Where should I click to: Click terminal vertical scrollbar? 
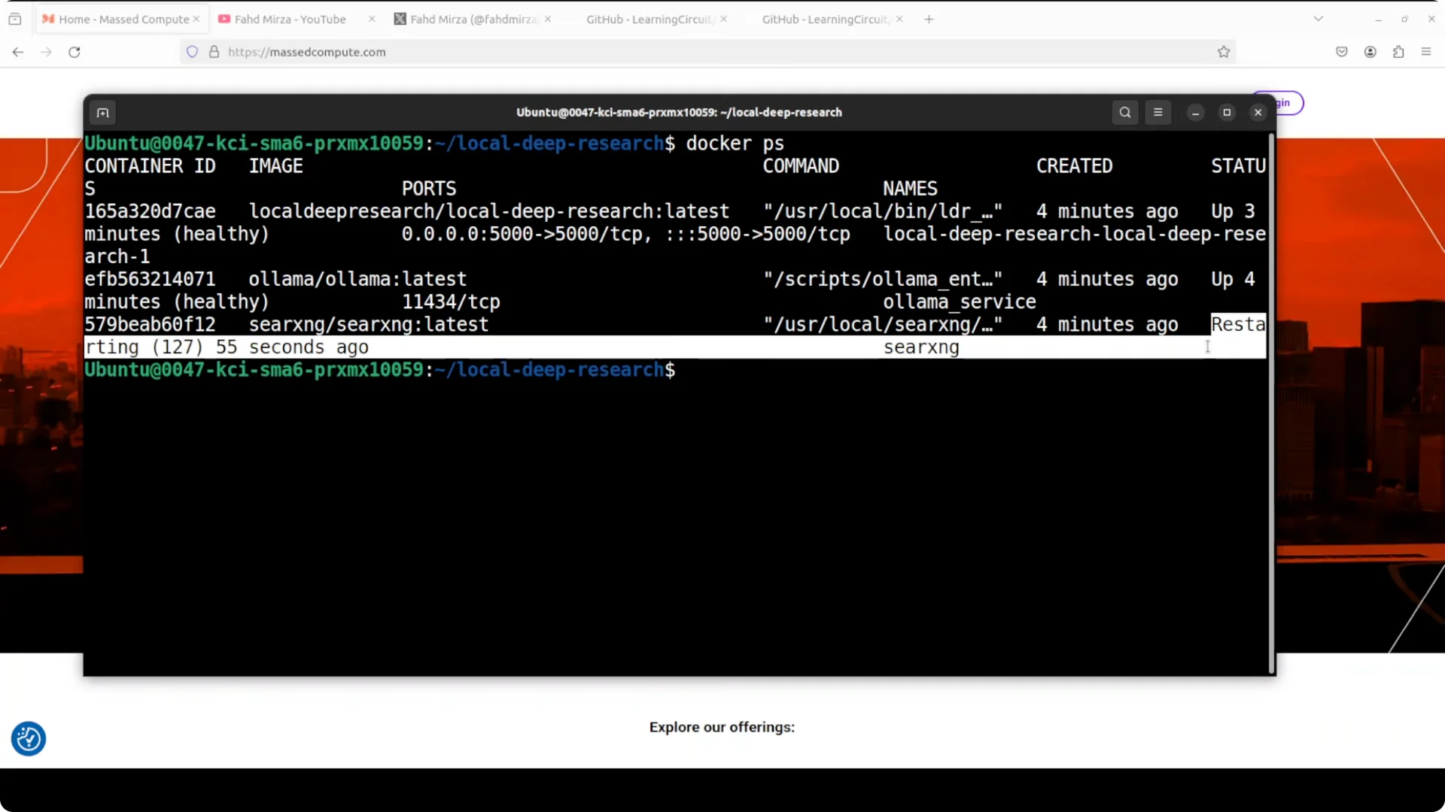coord(1272,403)
